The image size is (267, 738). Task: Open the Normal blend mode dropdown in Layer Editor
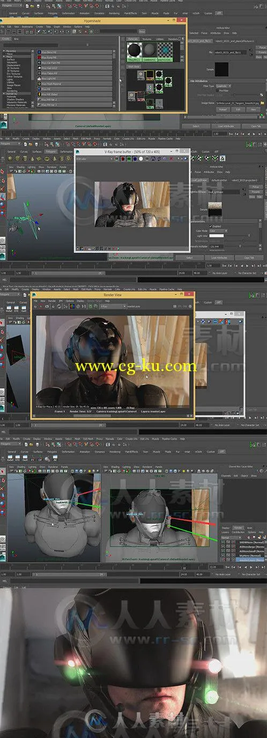pyautogui.click(x=231, y=538)
